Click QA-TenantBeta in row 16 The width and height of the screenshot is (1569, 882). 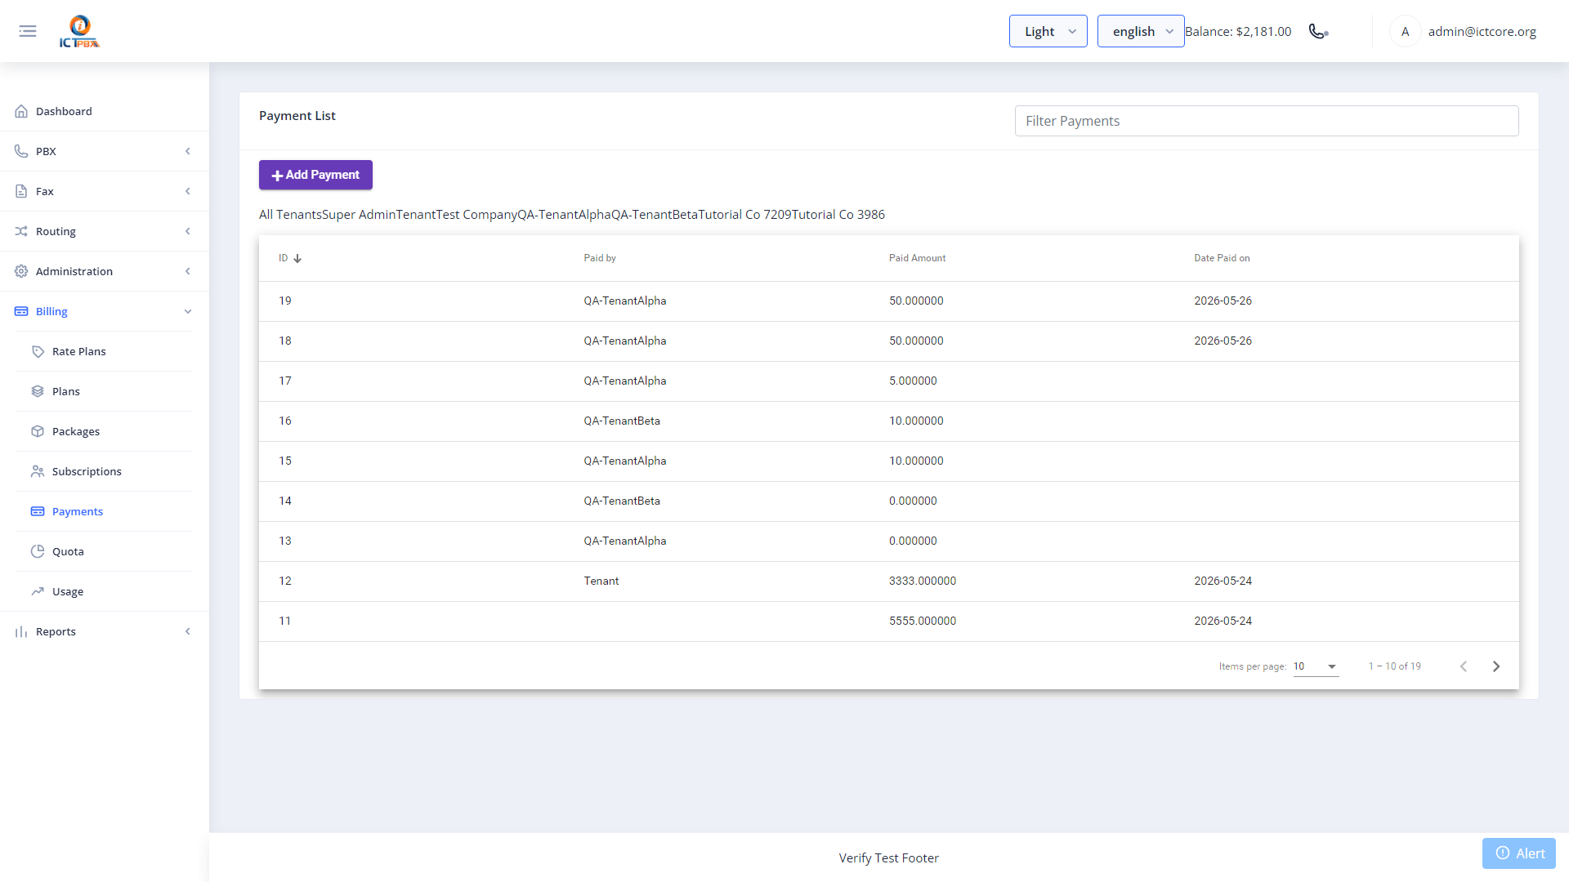pos(622,421)
